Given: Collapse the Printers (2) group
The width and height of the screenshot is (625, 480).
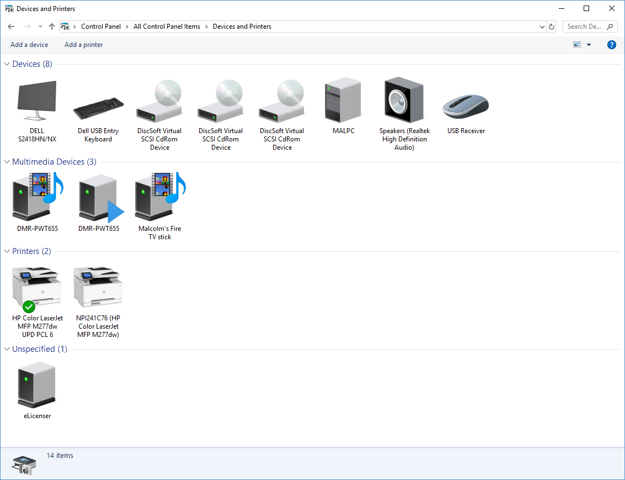Looking at the screenshot, I should [x=7, y=251].
